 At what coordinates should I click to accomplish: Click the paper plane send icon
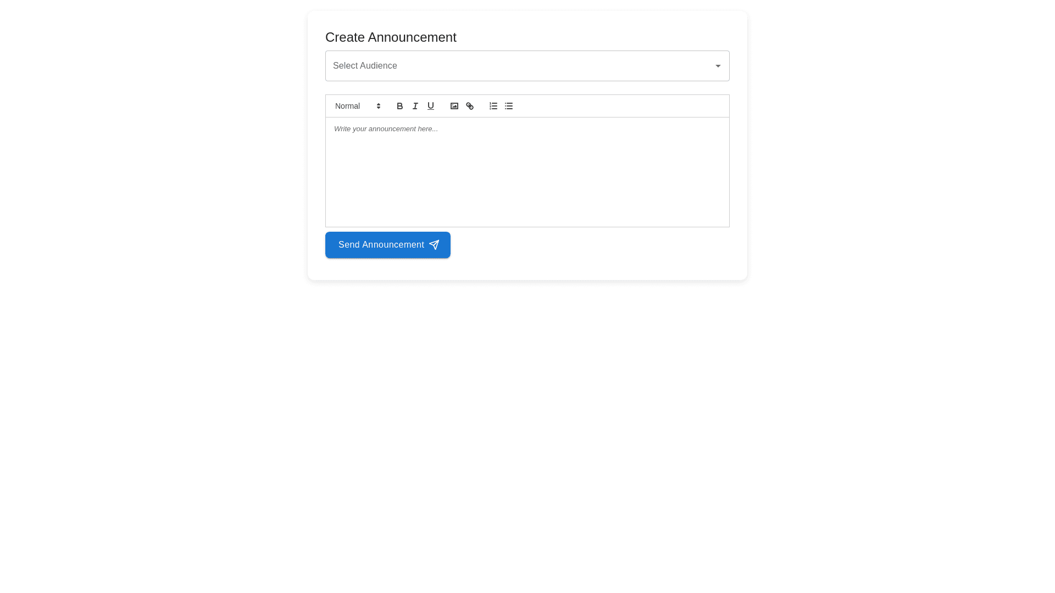434,245
